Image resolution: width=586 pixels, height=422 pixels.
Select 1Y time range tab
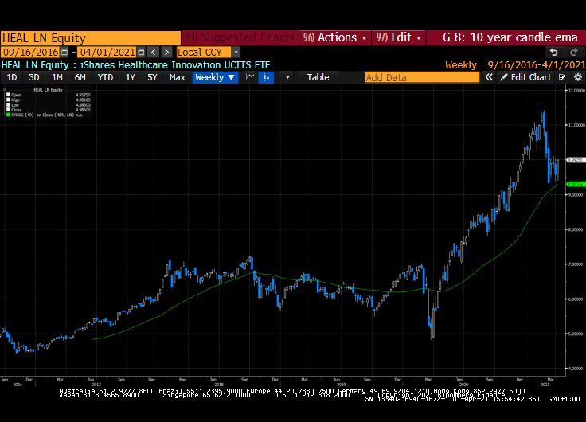130,77
